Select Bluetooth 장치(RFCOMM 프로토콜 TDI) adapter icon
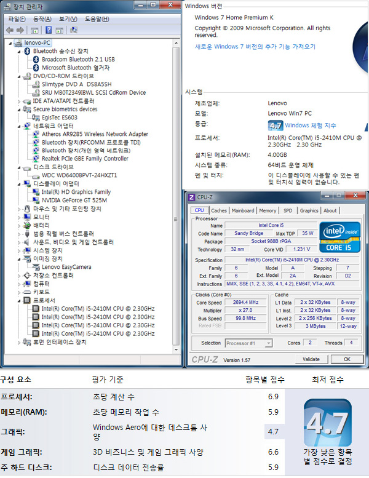Image resolution: width=369 pixels, height=478 pixels. pyautogui.click(x=36, y=142)
